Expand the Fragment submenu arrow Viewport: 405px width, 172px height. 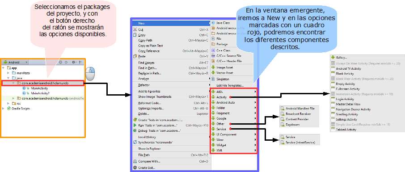255,113
